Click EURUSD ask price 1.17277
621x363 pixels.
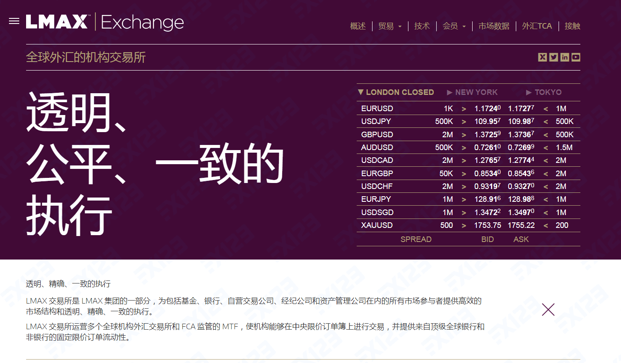click(x=521, y=109)
